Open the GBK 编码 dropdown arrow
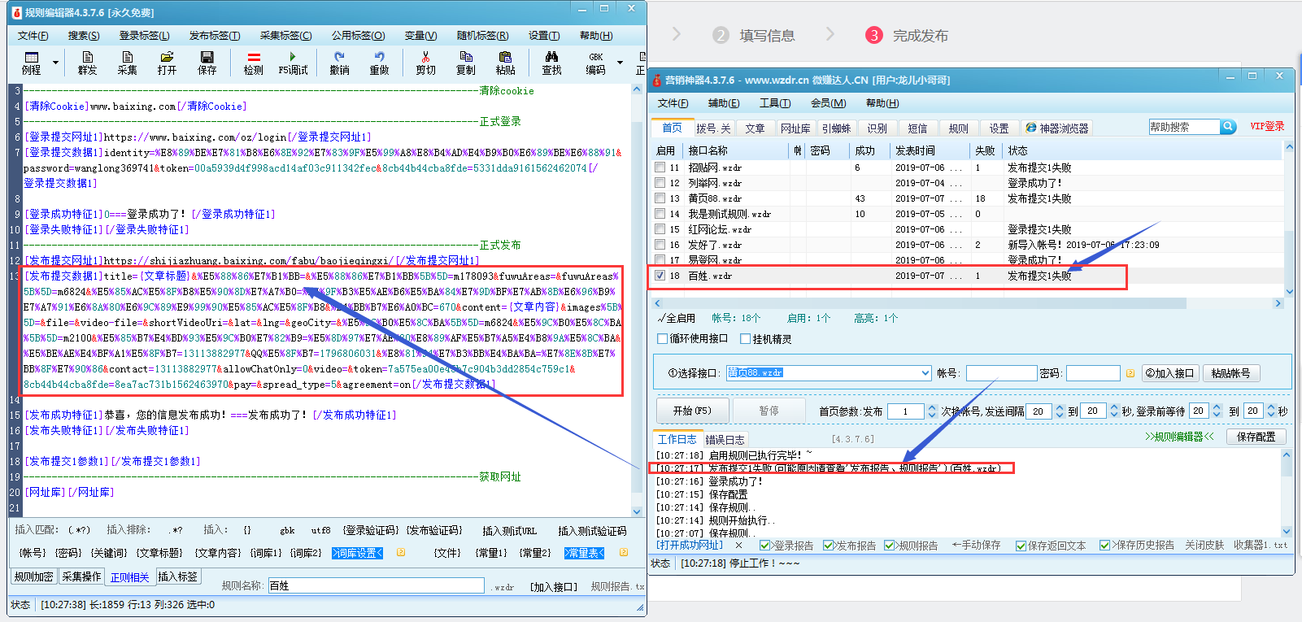 click(620, 63)
